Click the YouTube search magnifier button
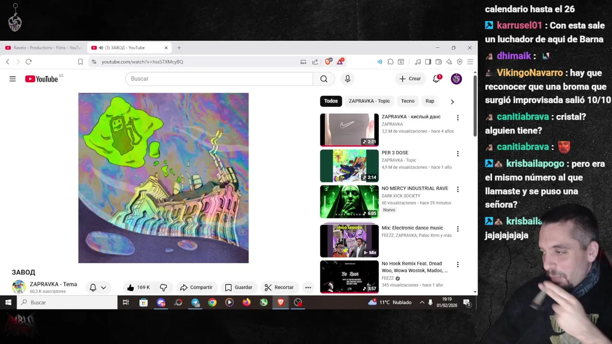612x344 pixels. (x=324, y=79)
